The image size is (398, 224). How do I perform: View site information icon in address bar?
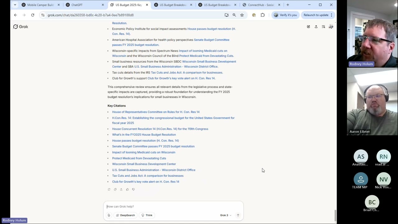coord(43,15)
